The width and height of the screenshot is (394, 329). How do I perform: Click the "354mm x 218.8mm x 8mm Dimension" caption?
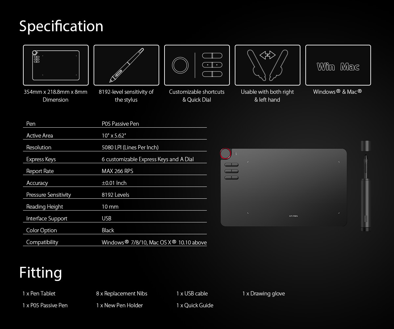pyautogui.click(x=55, y=96)
